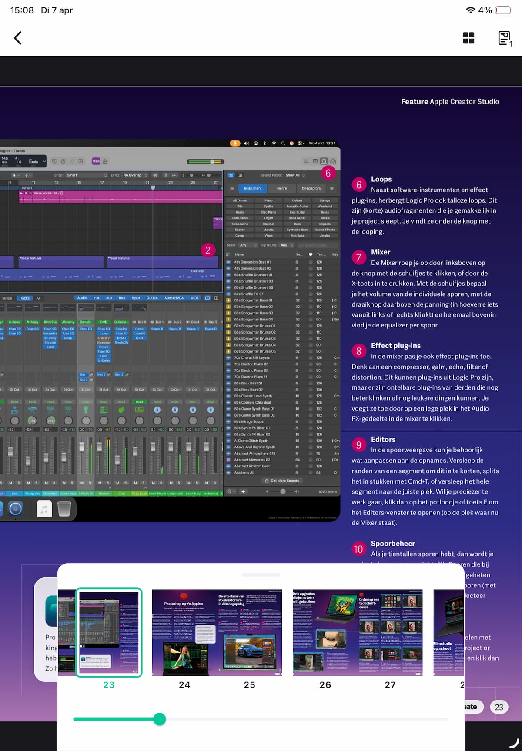The height and width of the screenshot is (751, 522).
Task: Click the blue circular app icon in Dock
Action: (15, 508)
